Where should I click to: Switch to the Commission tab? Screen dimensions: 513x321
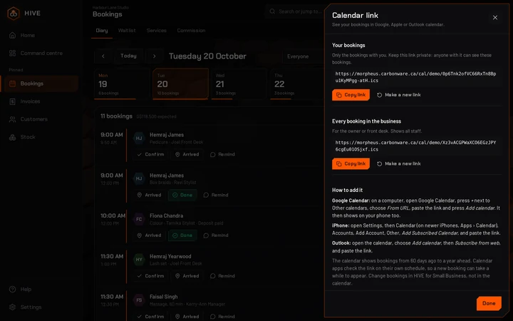(191, 31)
